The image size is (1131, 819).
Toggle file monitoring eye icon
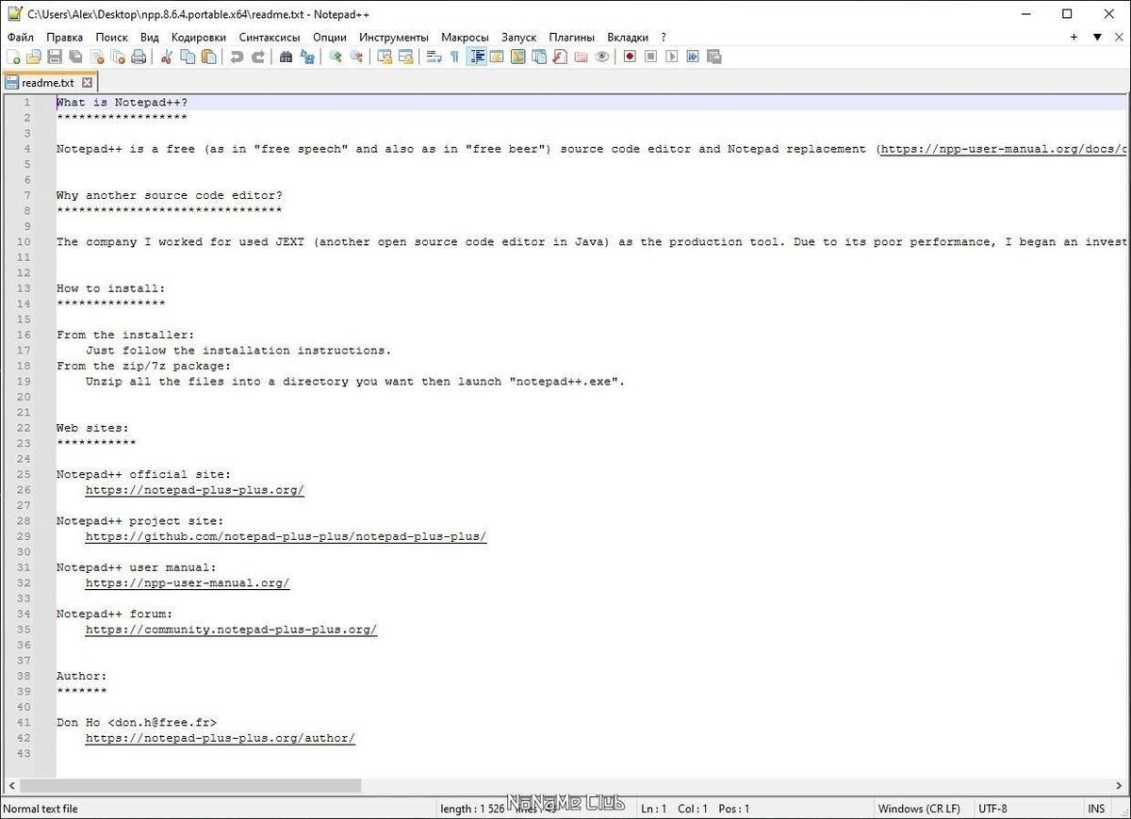click(601, 57)
